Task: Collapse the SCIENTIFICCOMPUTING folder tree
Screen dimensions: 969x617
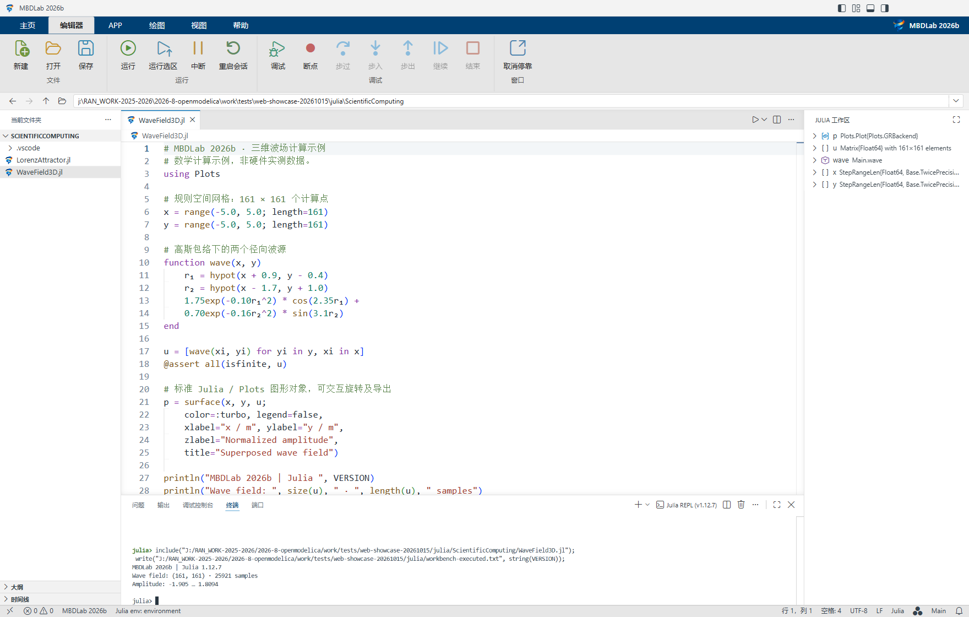Action: [6, 136]
